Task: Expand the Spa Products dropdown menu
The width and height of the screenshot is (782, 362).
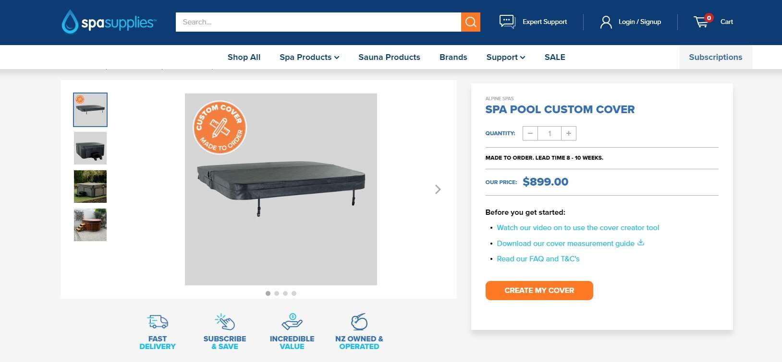Action: pyautogui.click(x=309, y=57)
